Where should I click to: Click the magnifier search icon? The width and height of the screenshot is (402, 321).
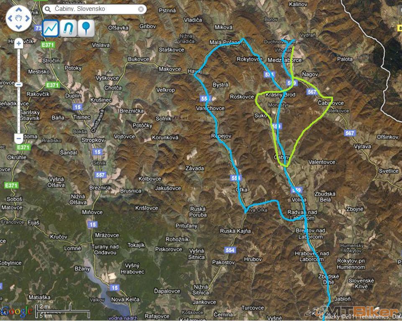click(x=47, y=9)
